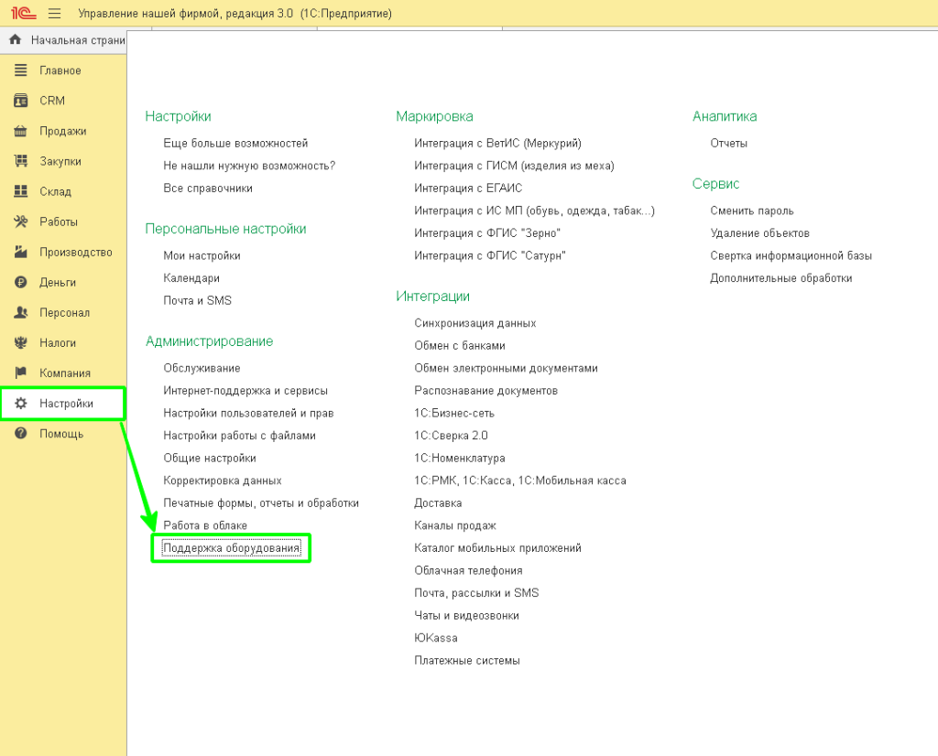The image size is (938, 756).
Task: Click the Деньги coin icon
Action: click(20, 282)
